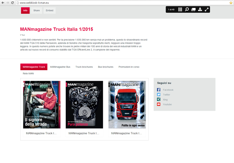
Task: Open the Truck brochures tab
Action: click(84, 67)
